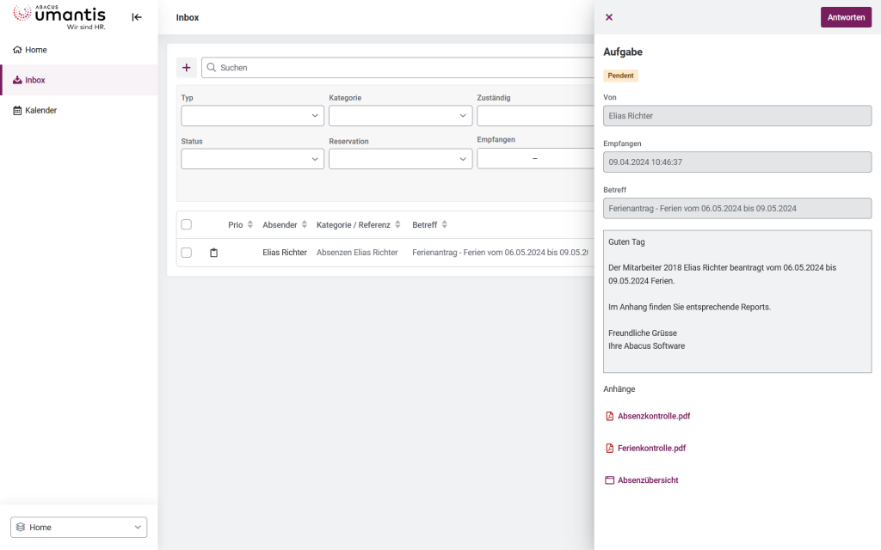Click the clipboard task icon beside Elias Richter
Viewport: 881px width, 550px height.
pos(214,253)
